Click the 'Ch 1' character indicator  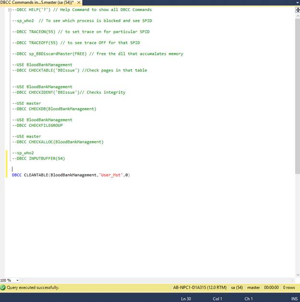tap(249, 299)
